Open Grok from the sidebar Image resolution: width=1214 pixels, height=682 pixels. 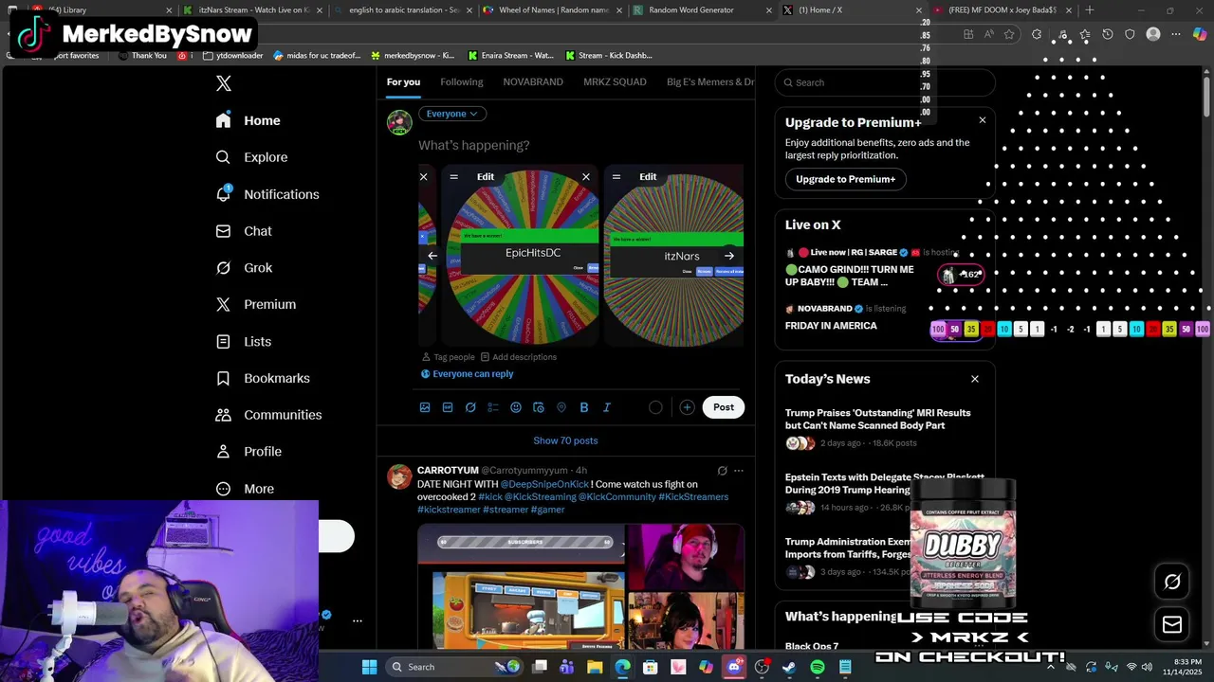click(x=244, y=268)
